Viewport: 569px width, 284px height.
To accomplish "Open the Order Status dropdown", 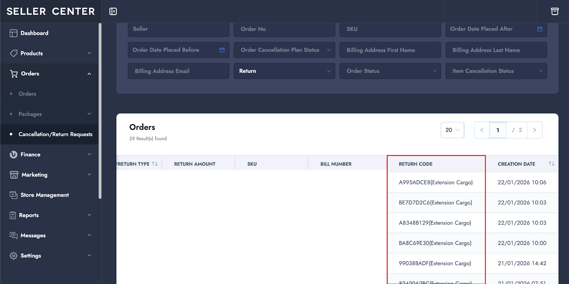I will (x=390, y=71).
